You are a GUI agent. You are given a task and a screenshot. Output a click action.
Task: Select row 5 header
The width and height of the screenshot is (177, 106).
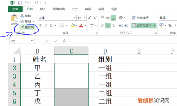pyautogui.click(x=14, y=93)
